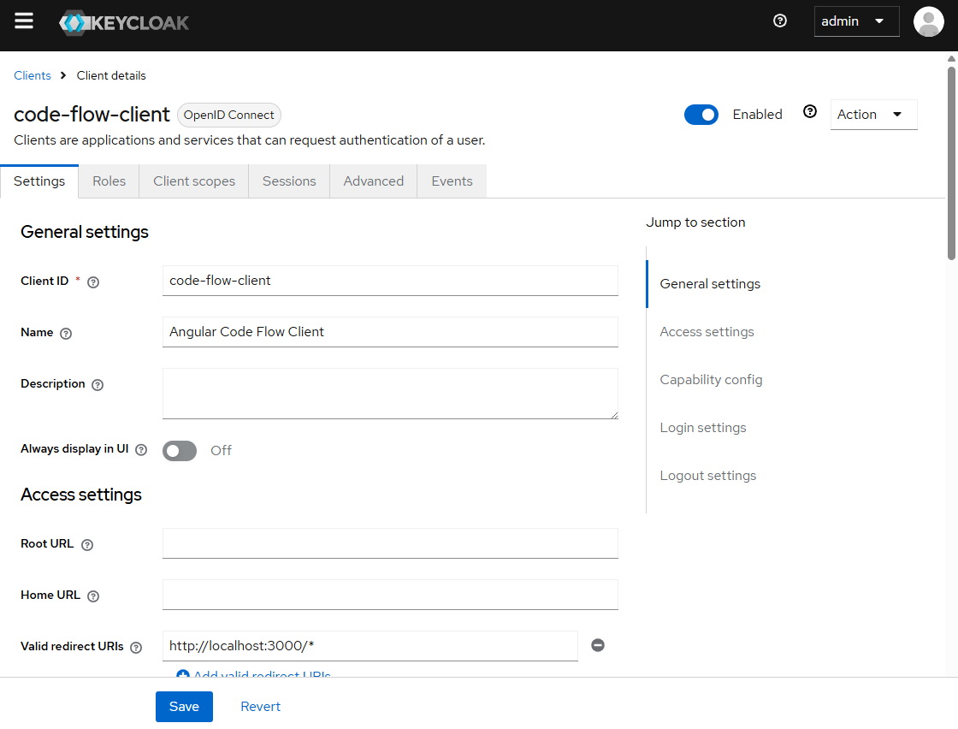Revert the changes
Image resolution: width=958 pixels, height=729 pixels.
tap(260, 707)
